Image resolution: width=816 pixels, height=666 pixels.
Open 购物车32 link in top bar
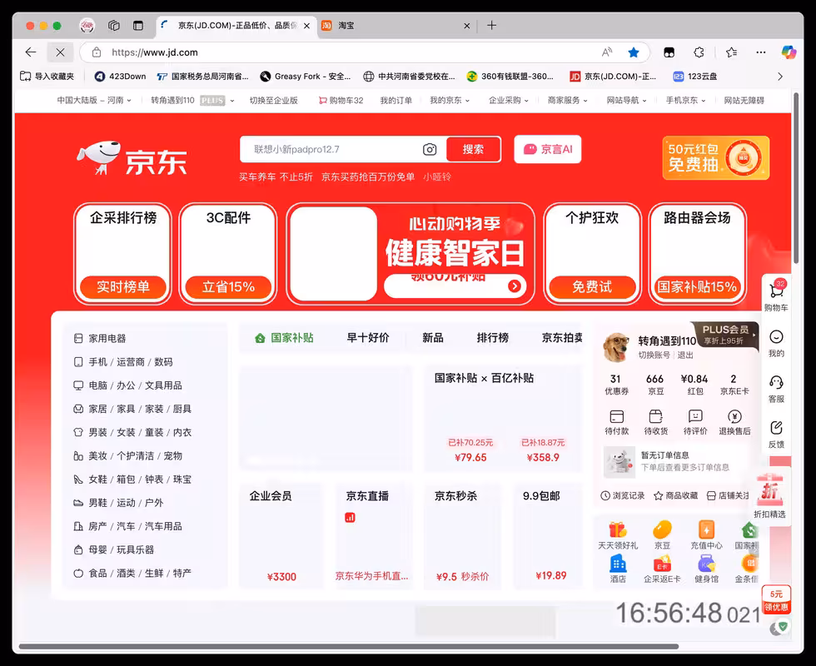341,101
